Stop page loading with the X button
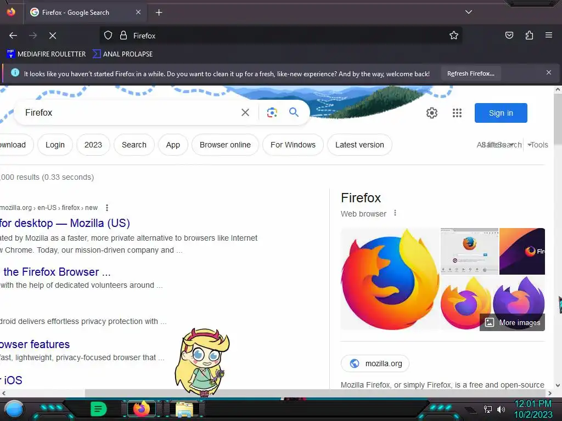Image resolution: width=562 pixels, height=421 pixels. (53, 36)
